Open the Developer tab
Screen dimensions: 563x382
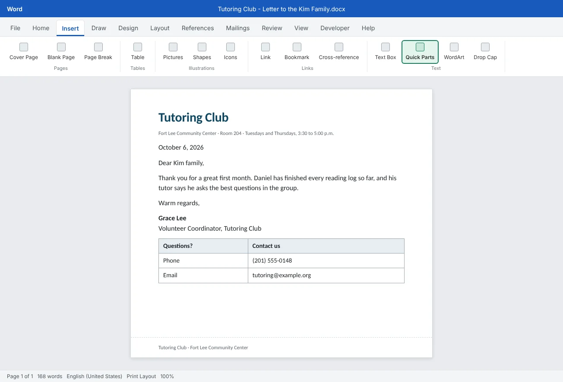(335, 28)
